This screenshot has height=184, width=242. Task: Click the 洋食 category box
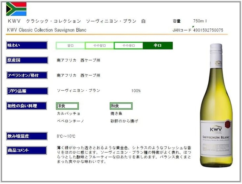(67, 106)
